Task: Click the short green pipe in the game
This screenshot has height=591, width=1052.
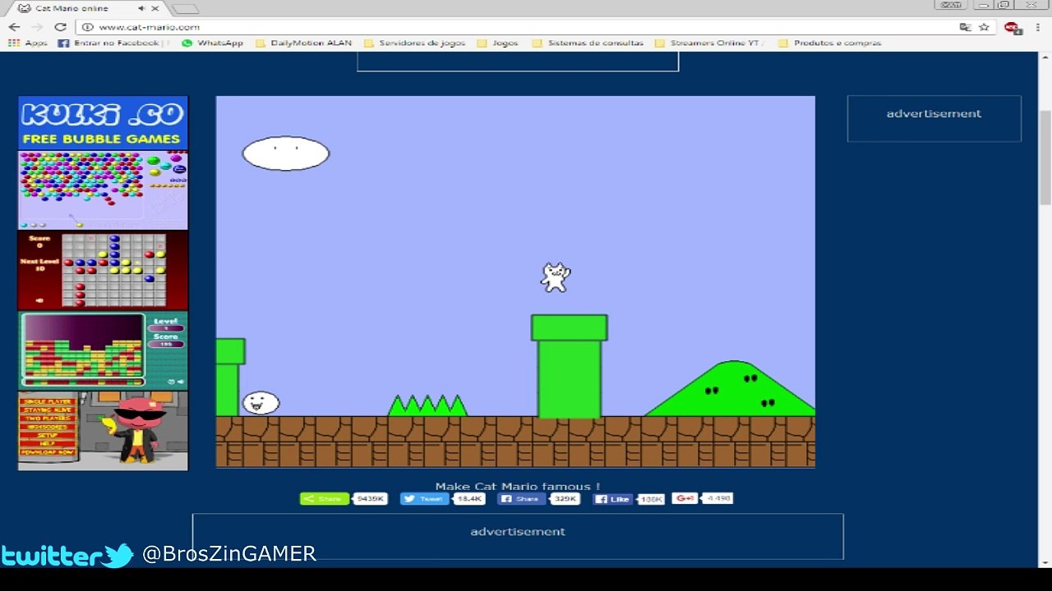Action: (229, 378)
